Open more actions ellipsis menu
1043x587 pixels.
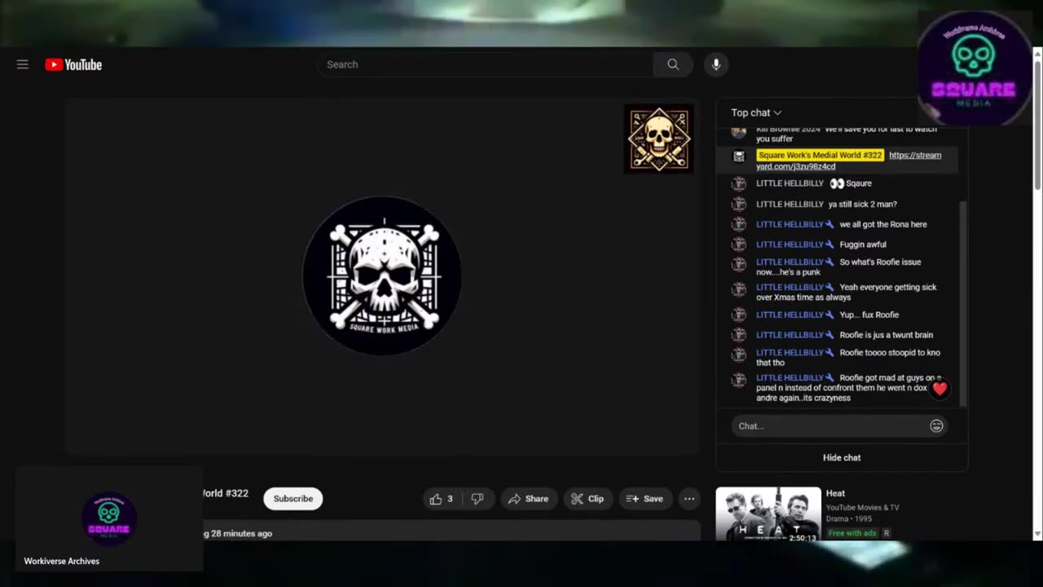(x=689, y=498)
